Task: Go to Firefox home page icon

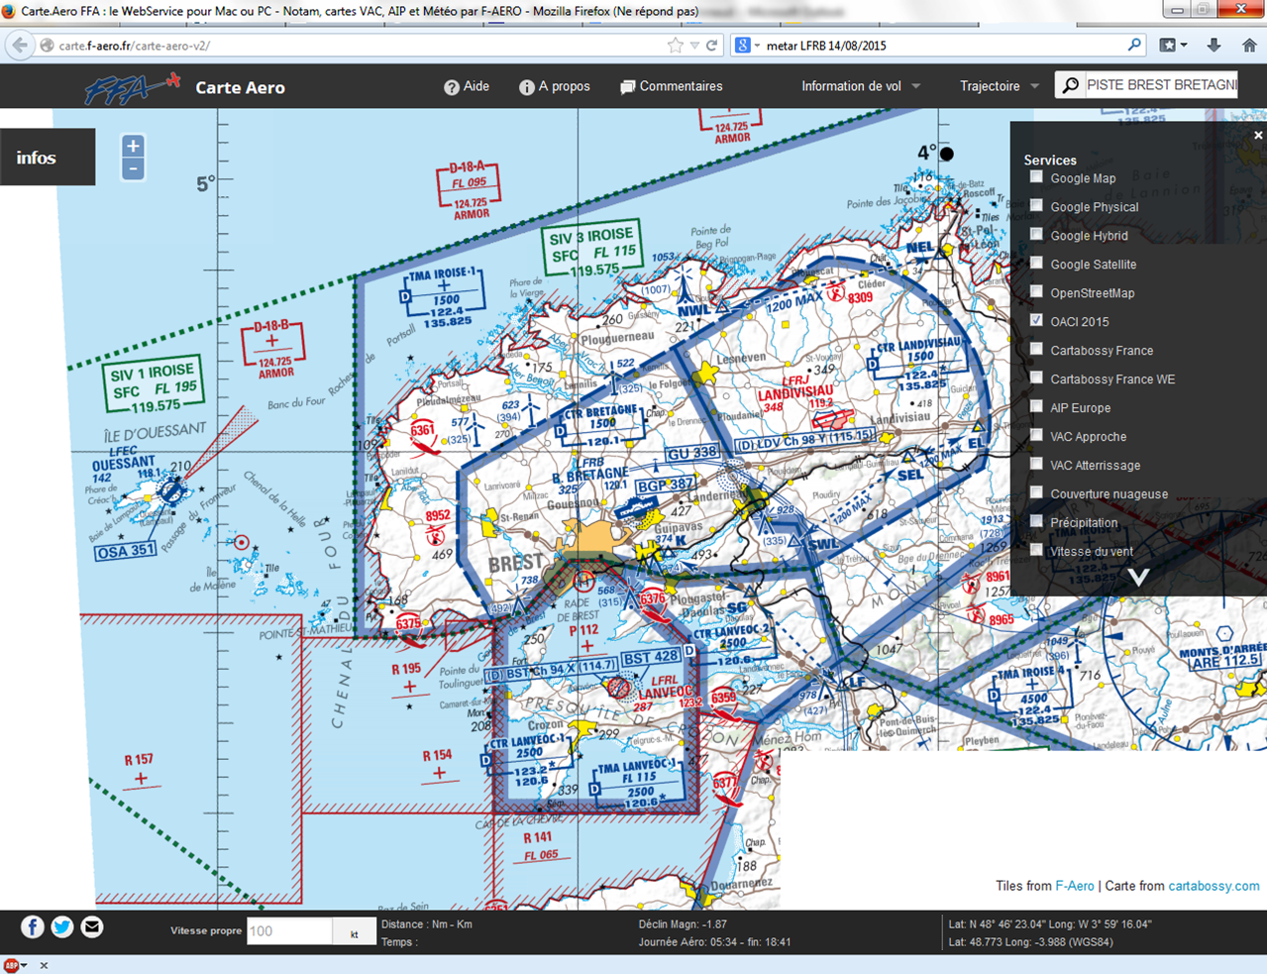Action: click(1249, 46)
